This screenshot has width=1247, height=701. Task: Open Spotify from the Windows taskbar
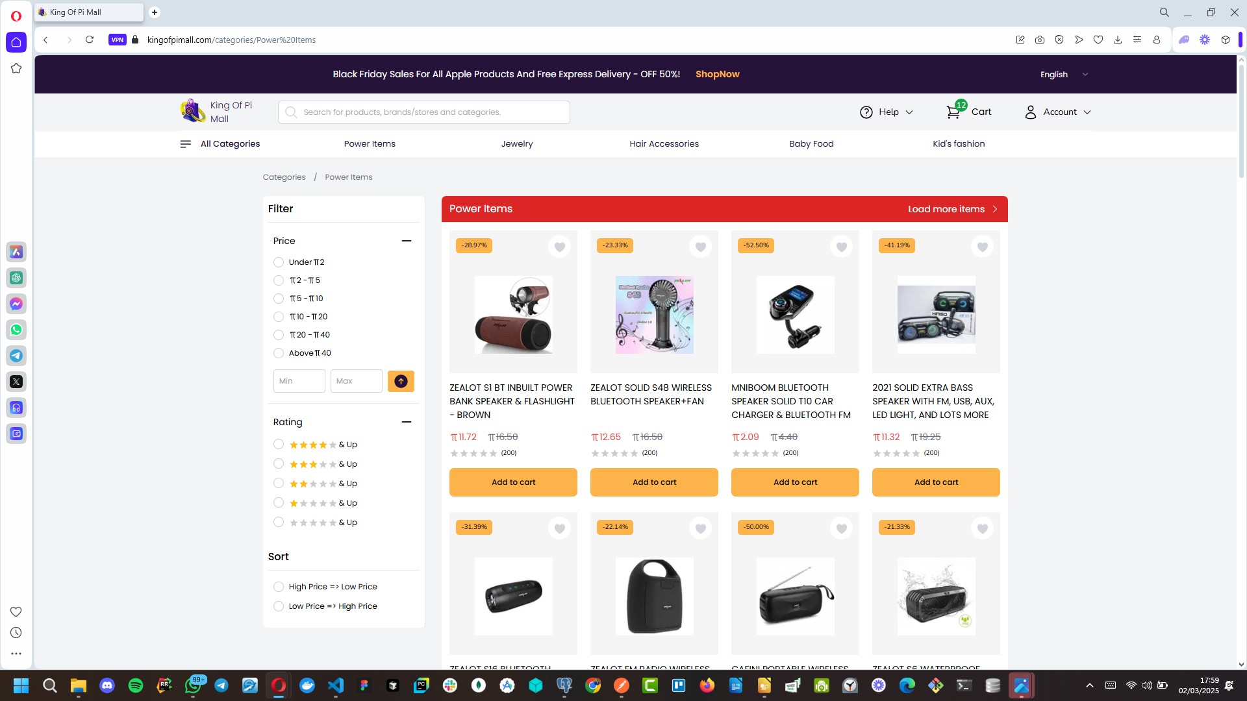136,685
